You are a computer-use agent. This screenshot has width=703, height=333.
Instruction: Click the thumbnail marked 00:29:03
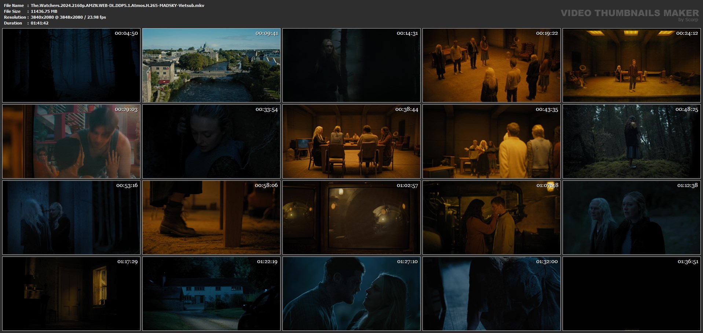(71, 141)
